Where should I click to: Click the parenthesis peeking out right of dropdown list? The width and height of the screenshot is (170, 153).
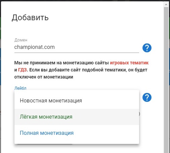coord(139,114)
